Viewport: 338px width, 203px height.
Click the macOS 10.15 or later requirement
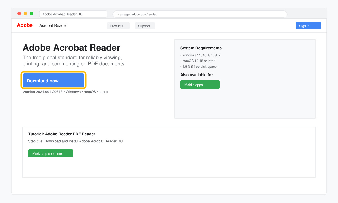(x=197, y=61)
